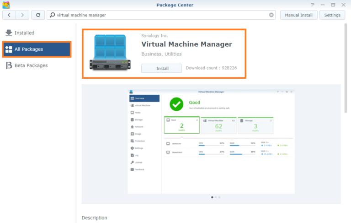
Task: Minimize the Package Center window
Action: click(x=323, y=5)
